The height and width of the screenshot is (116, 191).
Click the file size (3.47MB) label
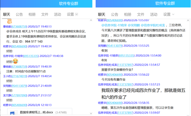coord(61,112)
